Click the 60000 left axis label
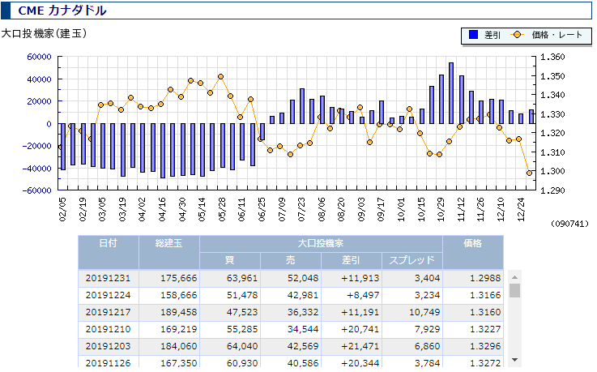This screenshot has width=597, height=372. tap(39, 57)
